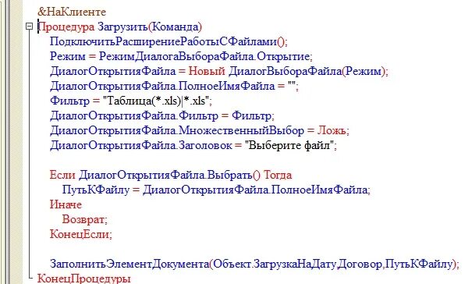472x284 pixels.
Task: Click the "Таблица(*.xls)|*.xls" string
Action: (x=156, y=101)
